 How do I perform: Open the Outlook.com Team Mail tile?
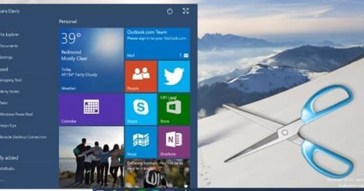pyautogui.click(x=157, y=43)
